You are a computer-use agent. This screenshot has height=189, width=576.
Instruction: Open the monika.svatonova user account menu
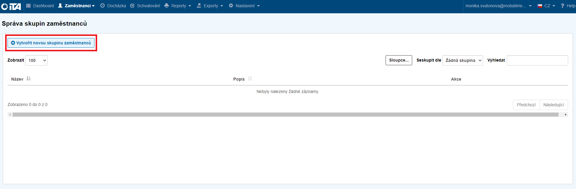pyautogui.click(x=498, y=6)
